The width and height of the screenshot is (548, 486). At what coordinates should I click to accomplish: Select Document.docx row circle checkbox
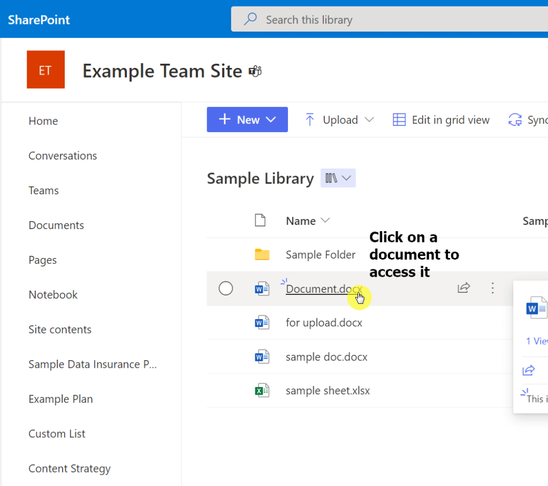click(226, 288)
